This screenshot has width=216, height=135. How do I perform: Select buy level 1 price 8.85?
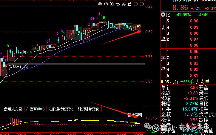coord(194,51)
